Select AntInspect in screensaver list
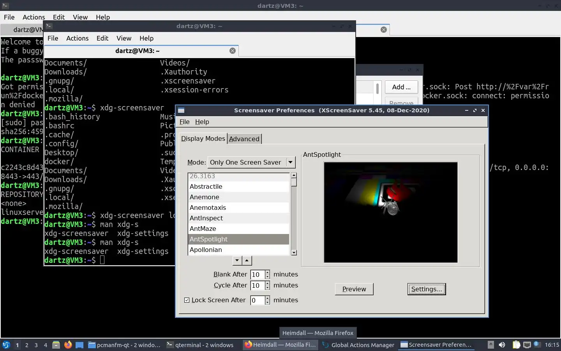The image size is (561, 351). tap(238, 218)
